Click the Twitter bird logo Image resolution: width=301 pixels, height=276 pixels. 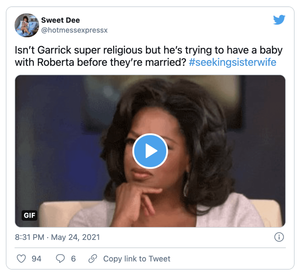coord(279,20)
